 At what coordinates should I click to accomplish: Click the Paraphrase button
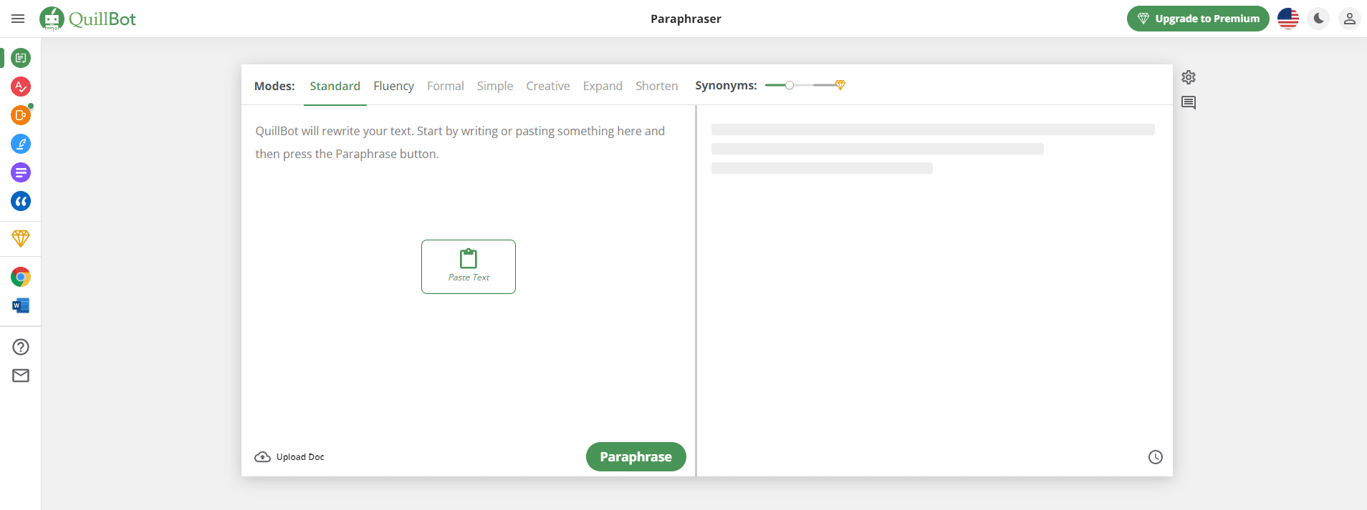click(636, 457)
